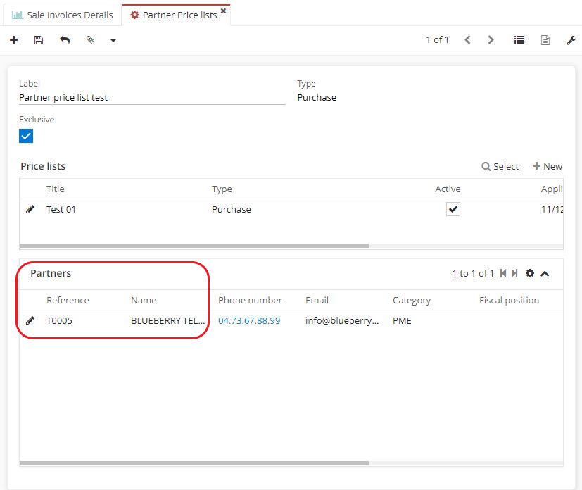Switch to Sale Invoices Details tab
The height and width of the screenshot is (490, 582).
pyautogui.click(x=63, y=15)
